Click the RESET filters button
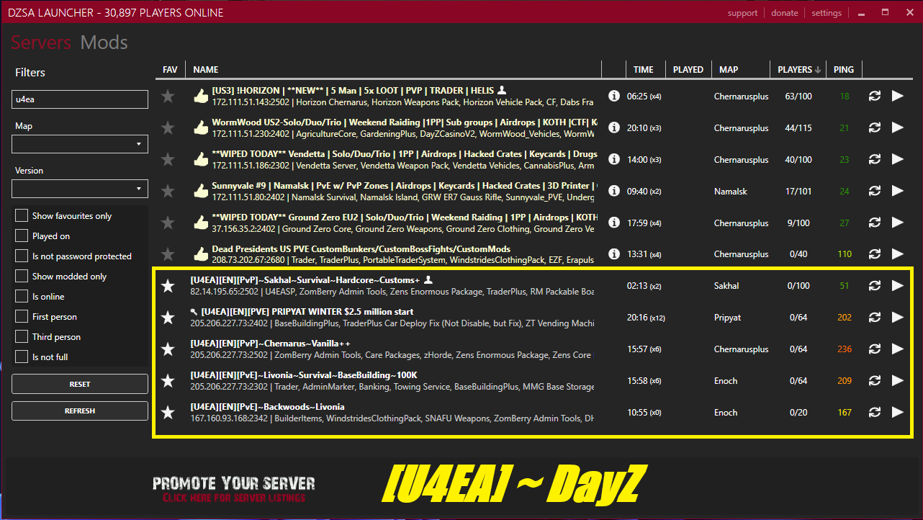Screen dimensions: 923x520 [x=80, y=384]
